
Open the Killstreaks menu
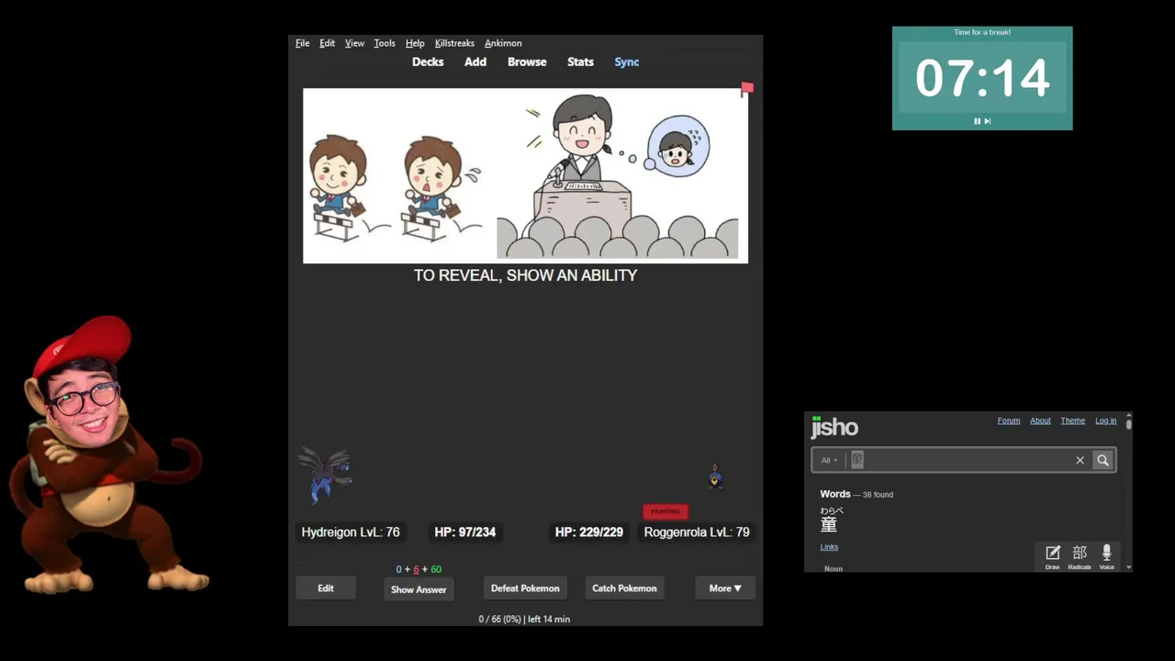pyautogui.click(x=454, y=43)
